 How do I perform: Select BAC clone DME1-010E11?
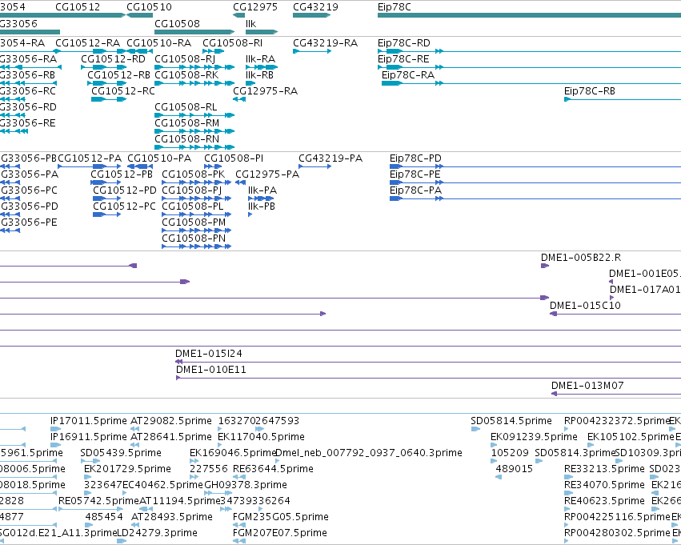(x=211, y=370)
